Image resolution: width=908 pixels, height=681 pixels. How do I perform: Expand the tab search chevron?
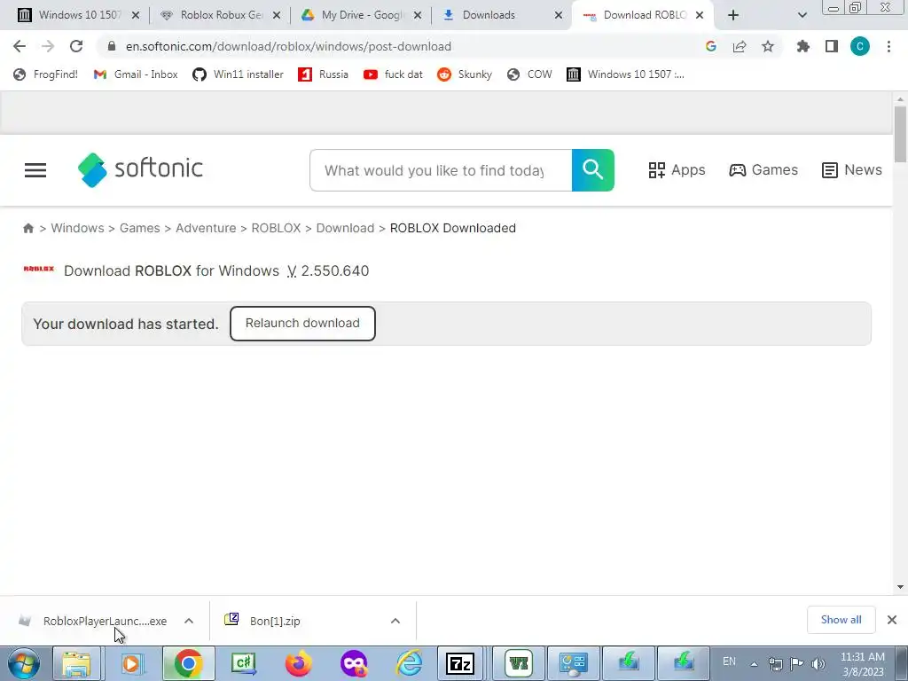tap(802, 15)
